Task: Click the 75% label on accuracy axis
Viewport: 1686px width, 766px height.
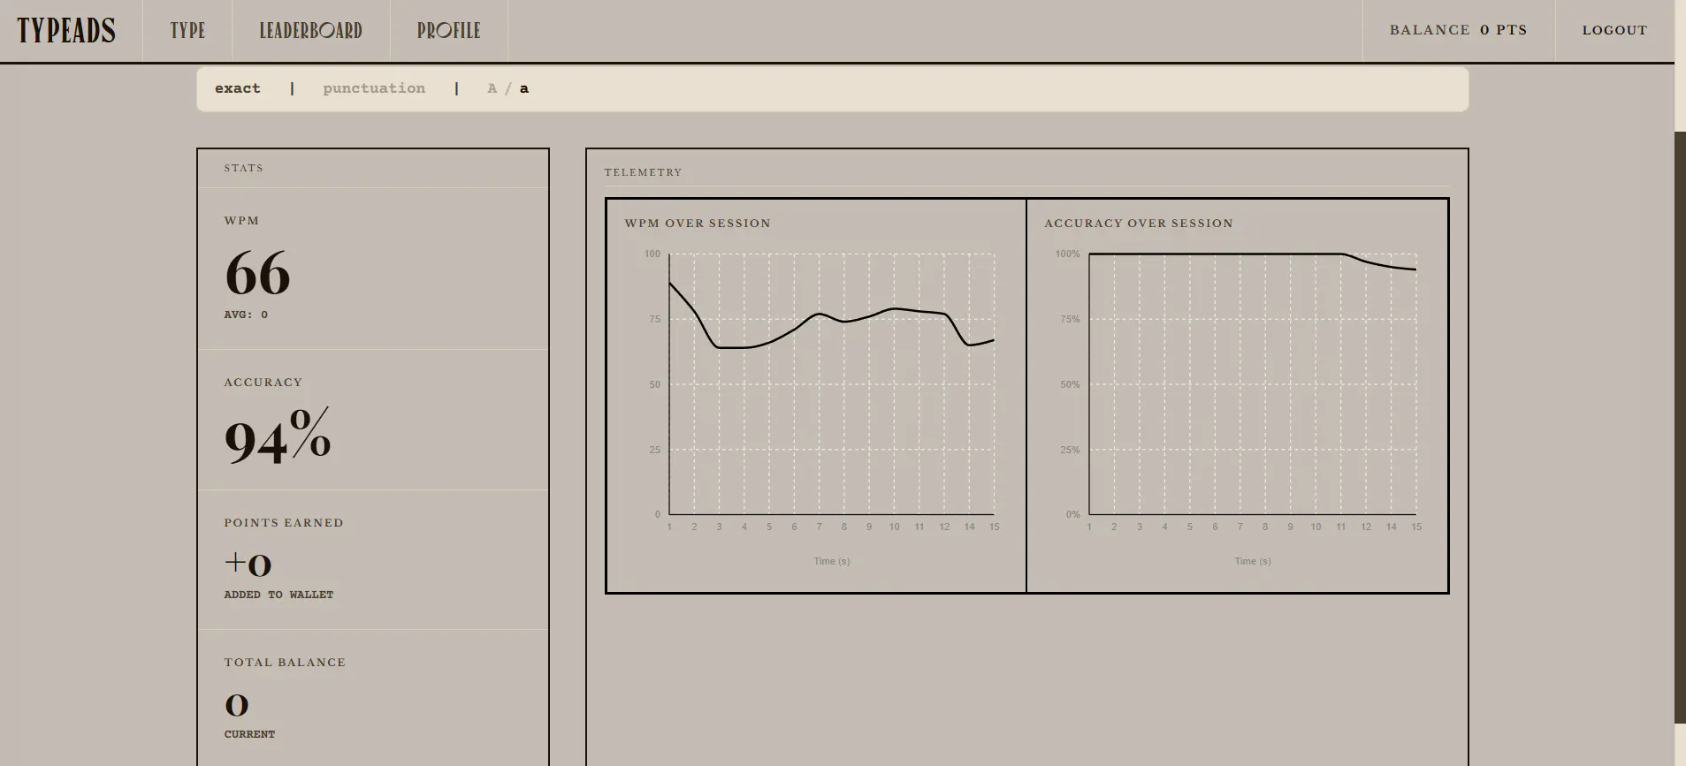Action: pos(1070,319)
